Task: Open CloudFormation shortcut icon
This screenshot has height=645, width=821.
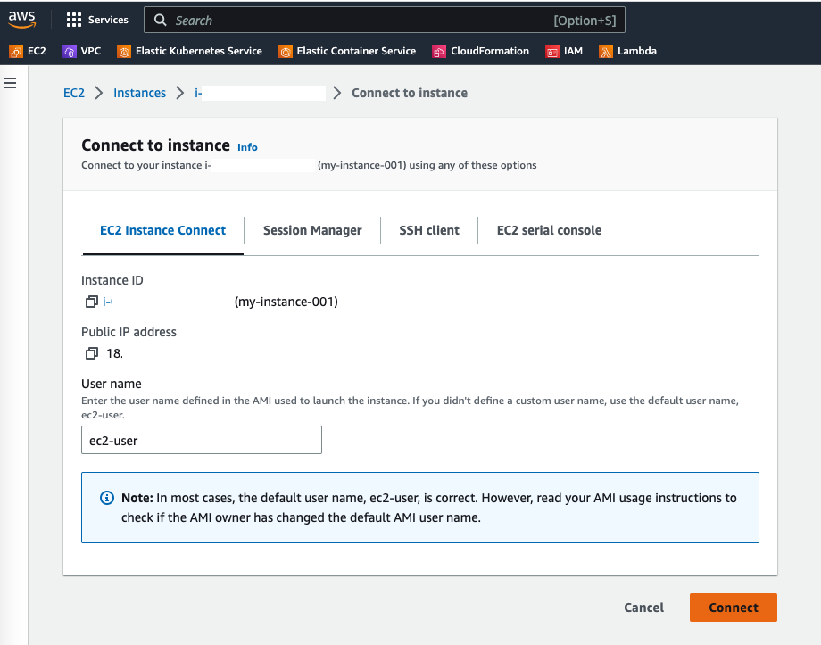Action: point(439,52)
